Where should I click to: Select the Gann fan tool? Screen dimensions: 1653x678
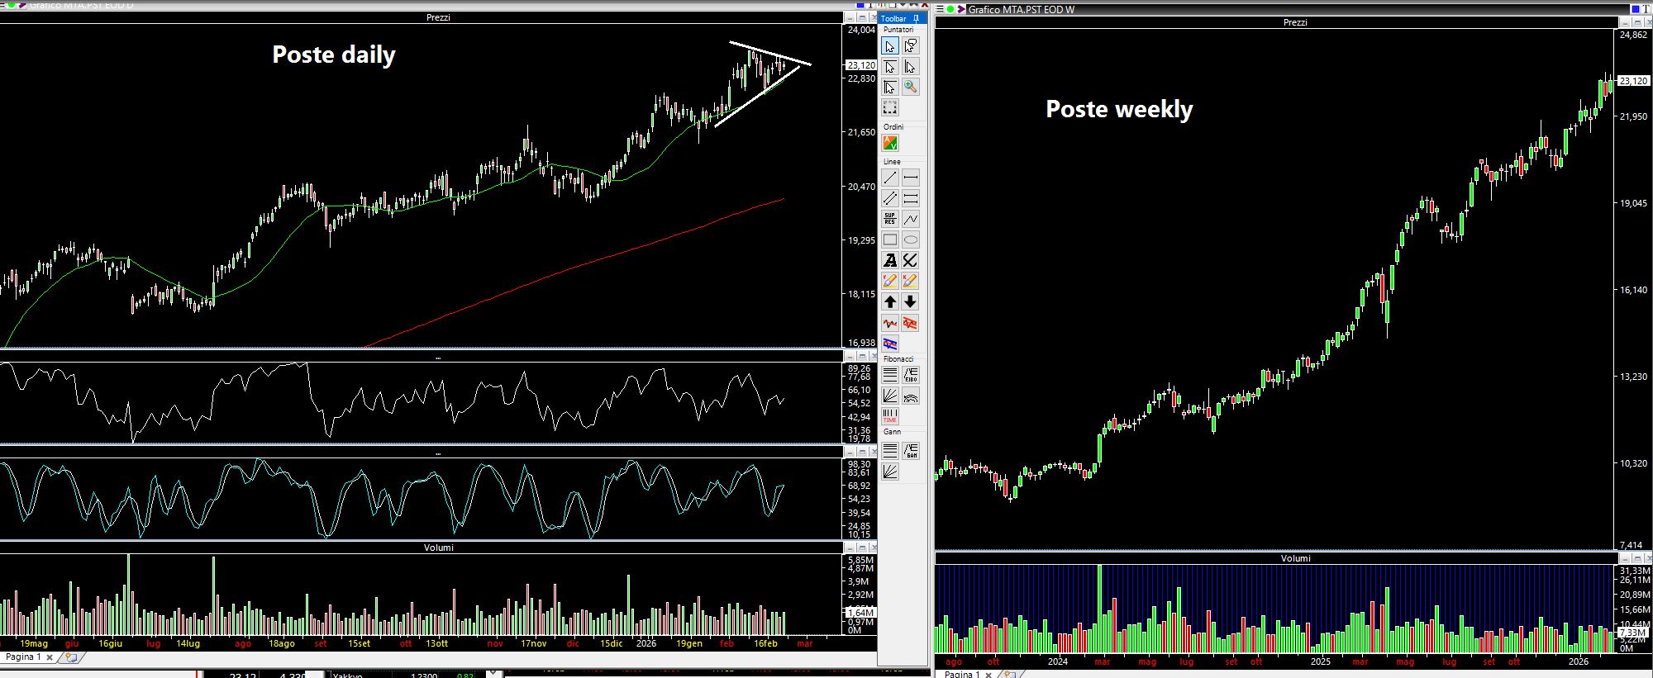pos(889,471)
